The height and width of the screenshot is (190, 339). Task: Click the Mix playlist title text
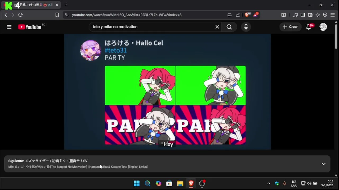[78, 167]
